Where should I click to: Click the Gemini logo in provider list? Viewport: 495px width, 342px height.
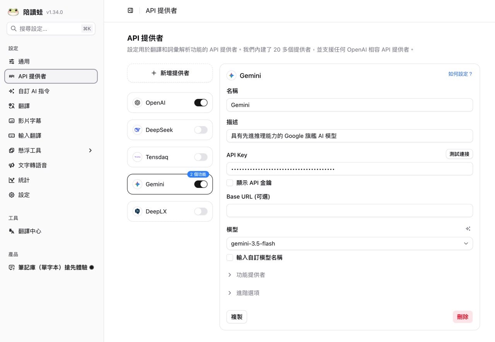point(137,184)
